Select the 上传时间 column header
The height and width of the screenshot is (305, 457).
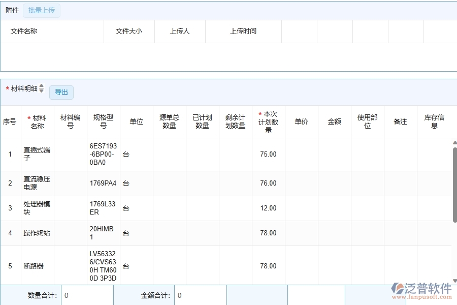243,31
